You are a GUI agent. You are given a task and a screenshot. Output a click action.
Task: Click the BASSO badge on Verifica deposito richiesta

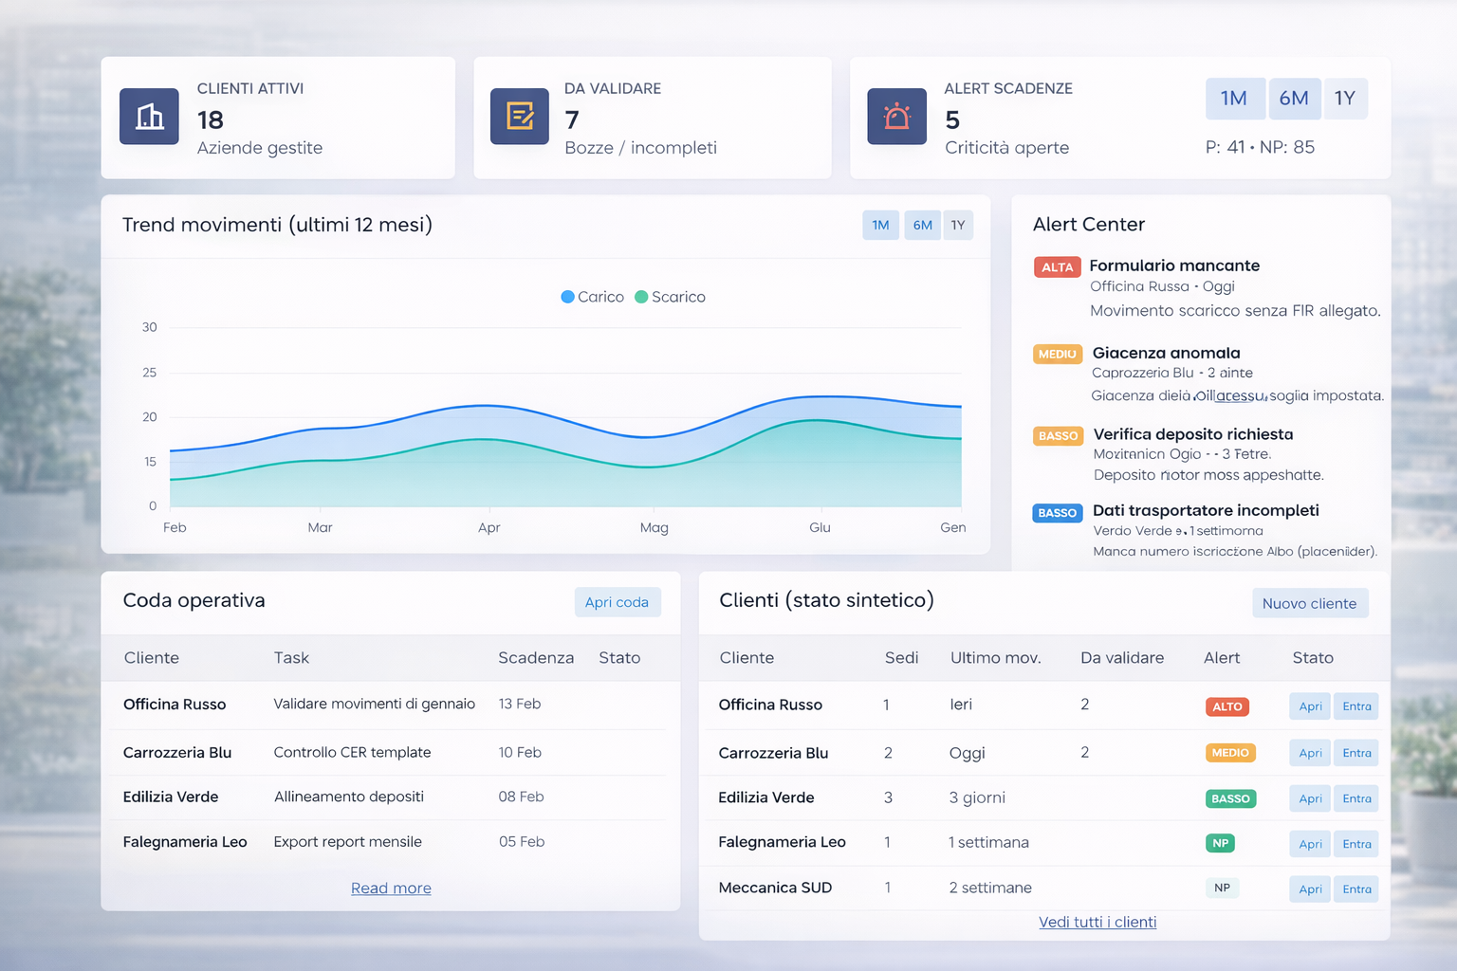coord(1058,435)
